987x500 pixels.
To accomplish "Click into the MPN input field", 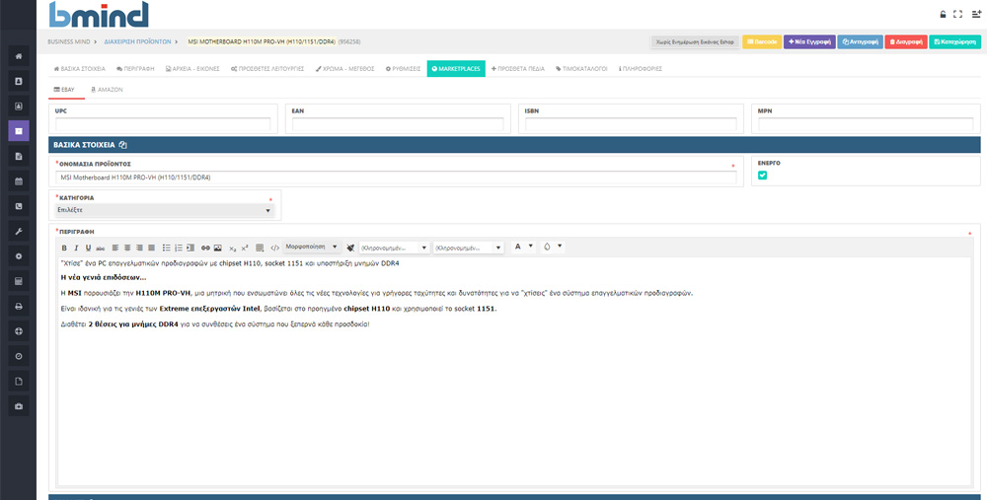I will tap(866, 124).
